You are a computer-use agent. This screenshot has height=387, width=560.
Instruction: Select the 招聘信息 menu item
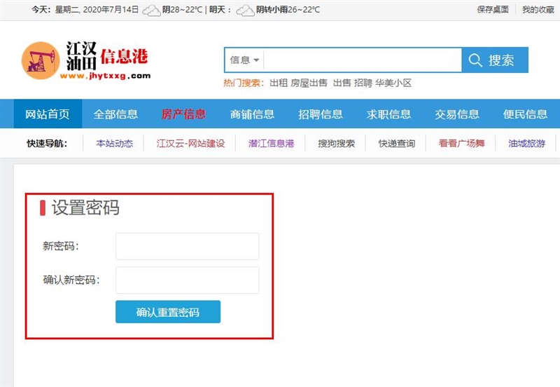click(x=321, y=114)
